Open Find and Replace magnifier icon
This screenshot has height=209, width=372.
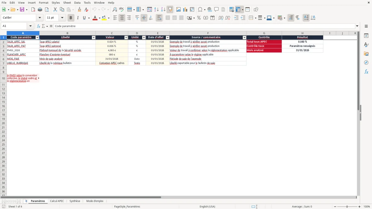point(115,10)
